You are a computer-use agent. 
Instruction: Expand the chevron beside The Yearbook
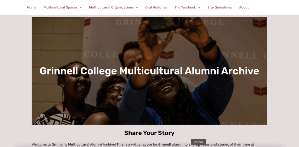199,8
